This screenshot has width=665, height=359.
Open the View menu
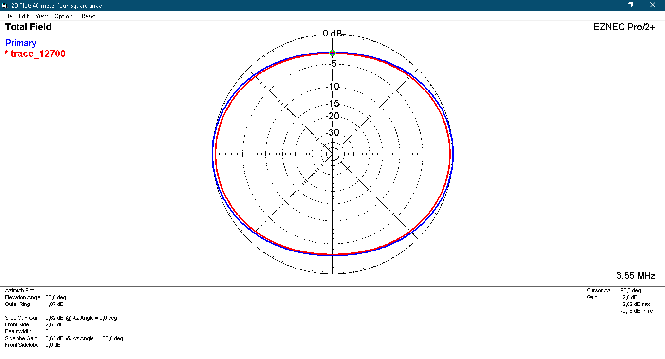pos(41,16)
